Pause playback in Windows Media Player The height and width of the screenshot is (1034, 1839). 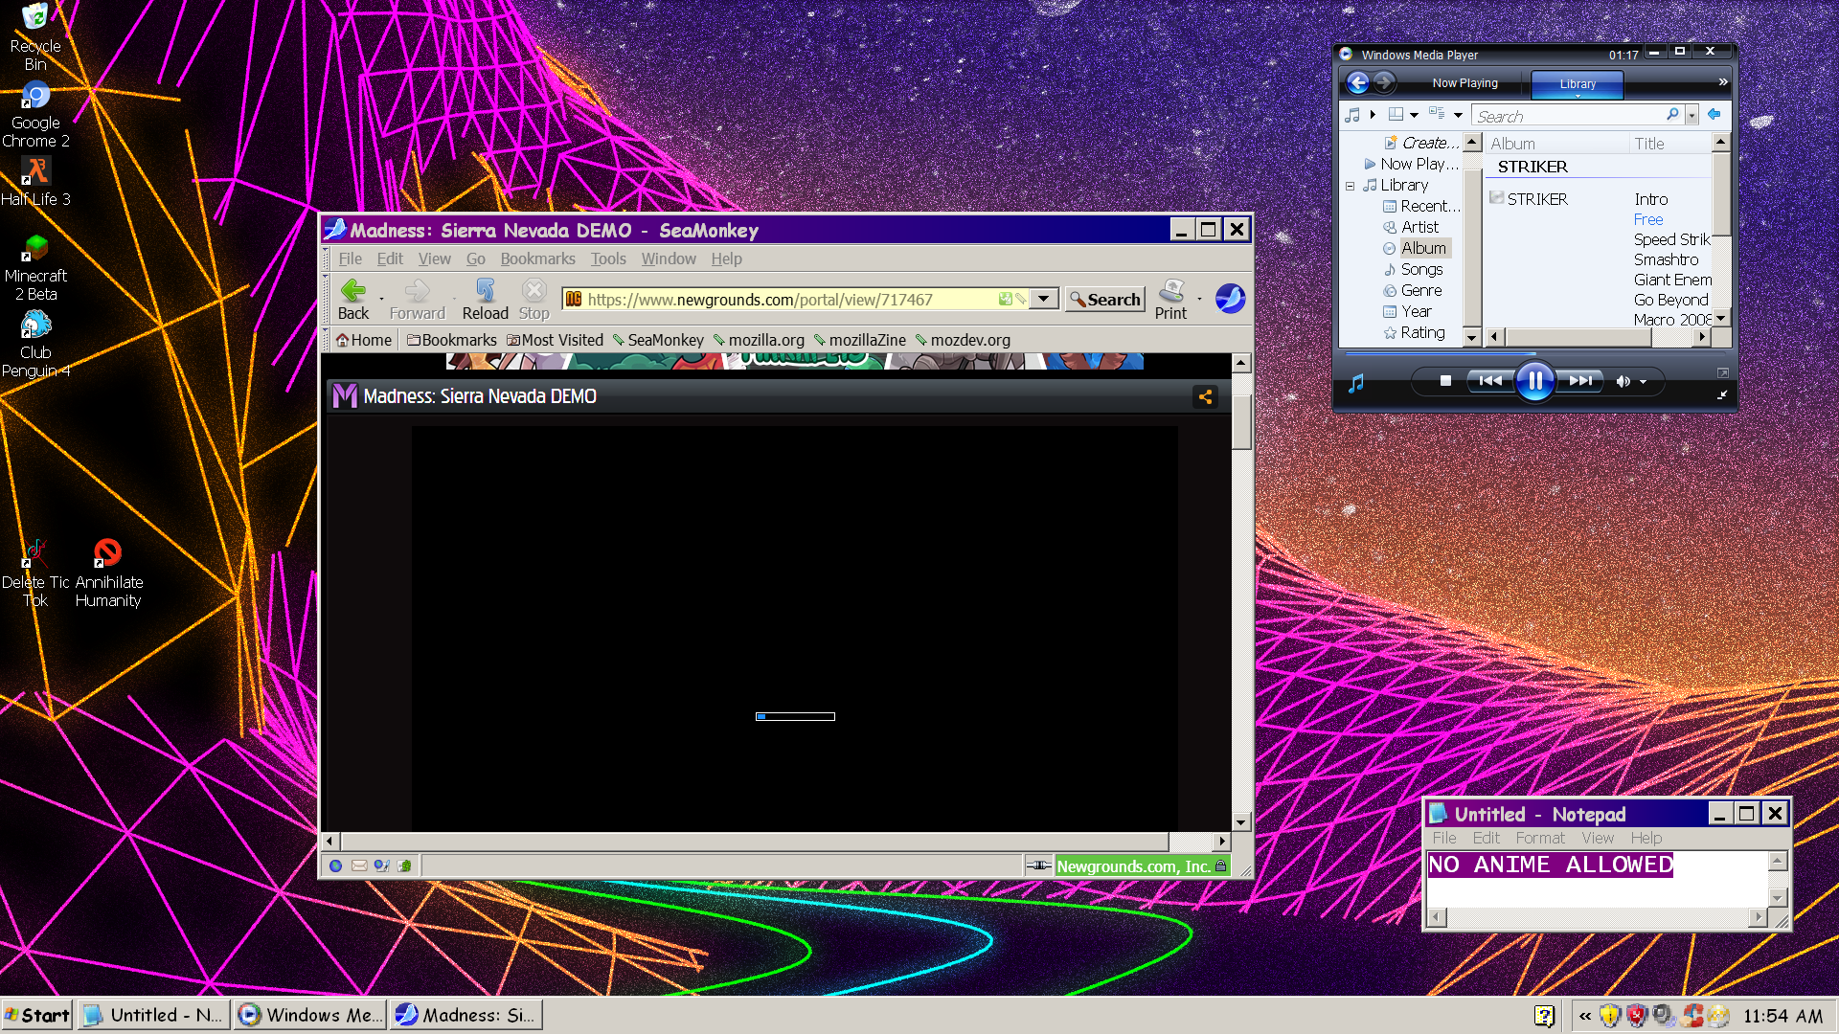[x=1534, y=381]
